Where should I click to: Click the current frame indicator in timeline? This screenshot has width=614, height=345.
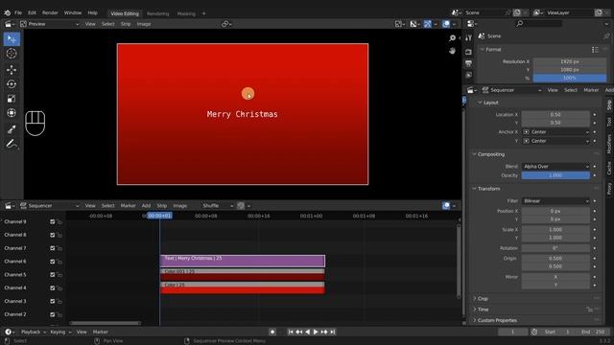pyautogui.click(x=159, y=216)
